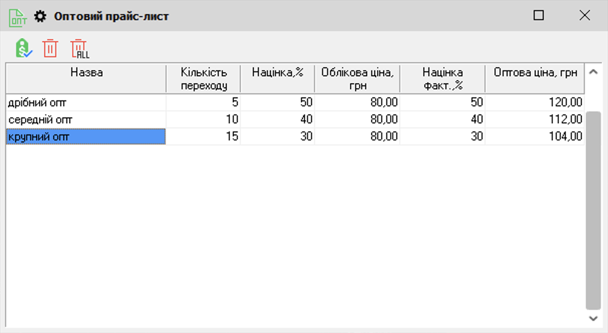This screenshot has width=608, height=333.
Task: Select the середній опт row
Action: [x=85, y=119]
